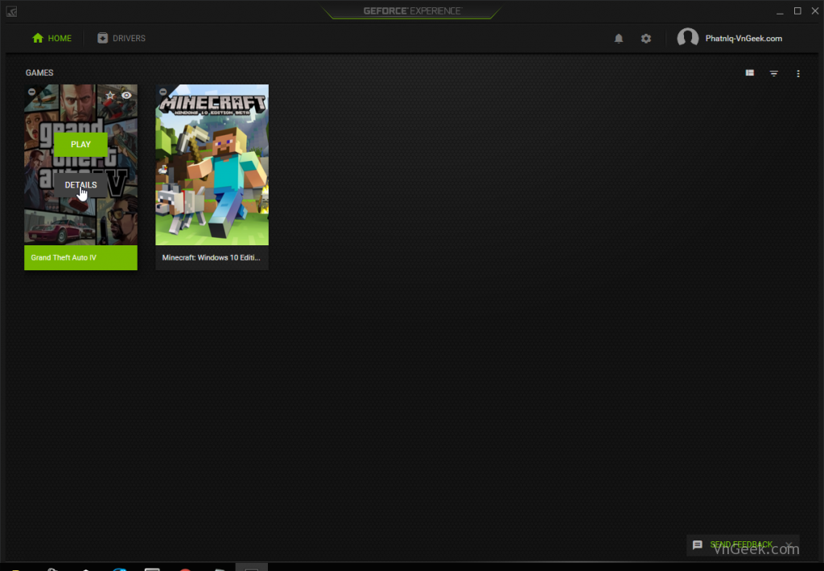824x571 pixels.
Task: Click the Minecraft: Windows 10 Editi... title
Action: click(212, 258)
